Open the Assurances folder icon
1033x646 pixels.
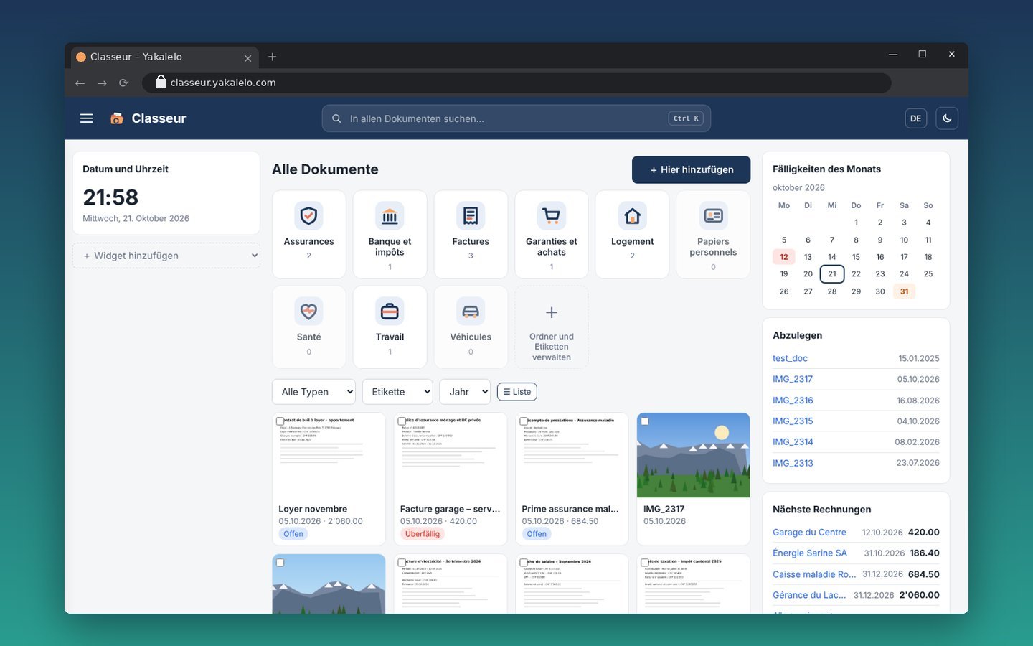309,215
